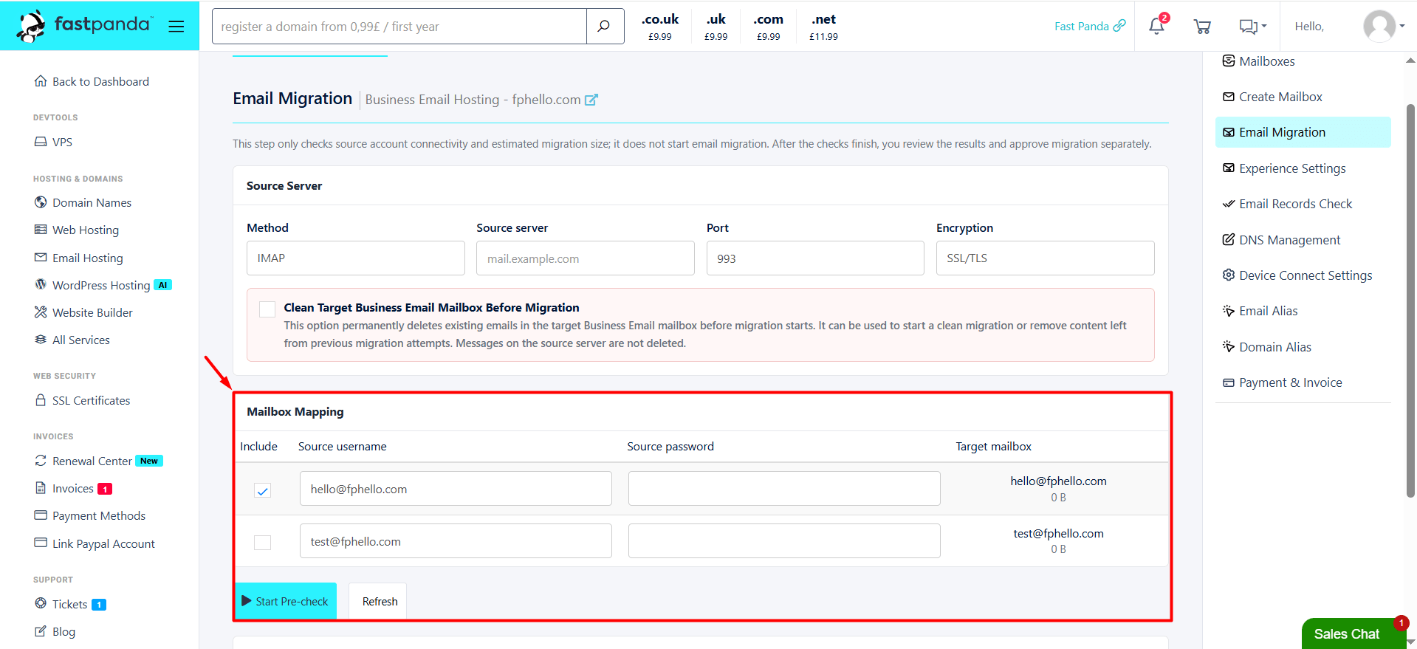The height and width of the screenshot is (649, 1417).
Task: Open the shopping cart
Action: 1202,27
